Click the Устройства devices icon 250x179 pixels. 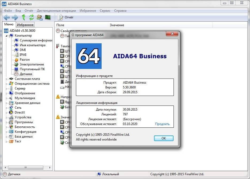coord(11,117)
